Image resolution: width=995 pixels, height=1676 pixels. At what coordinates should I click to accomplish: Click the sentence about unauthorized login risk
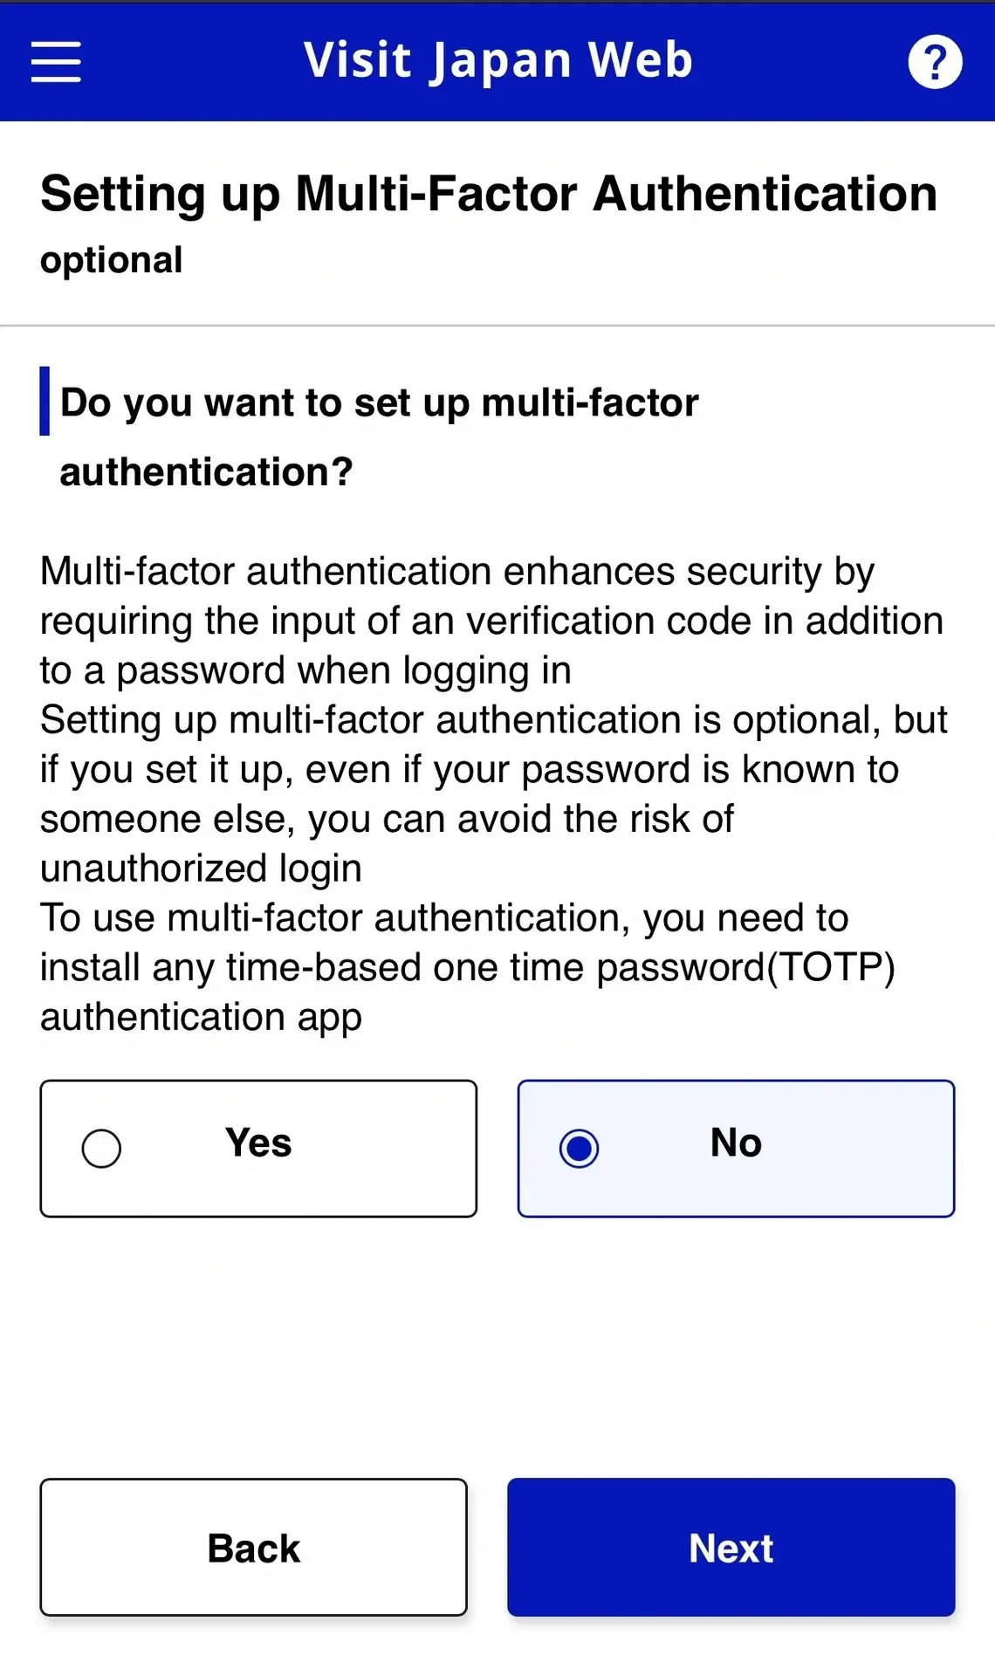[493, 793]
